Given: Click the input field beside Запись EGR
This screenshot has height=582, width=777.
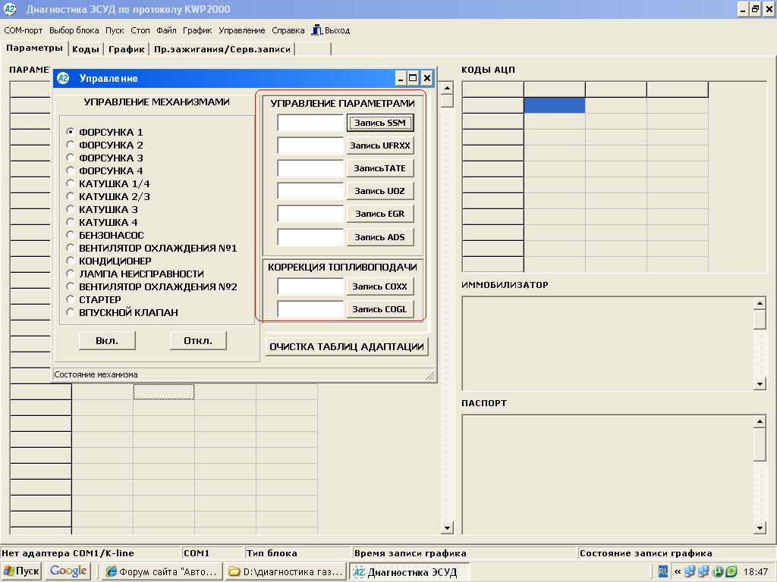Looking at the screenshot, I should click(310, 214).
